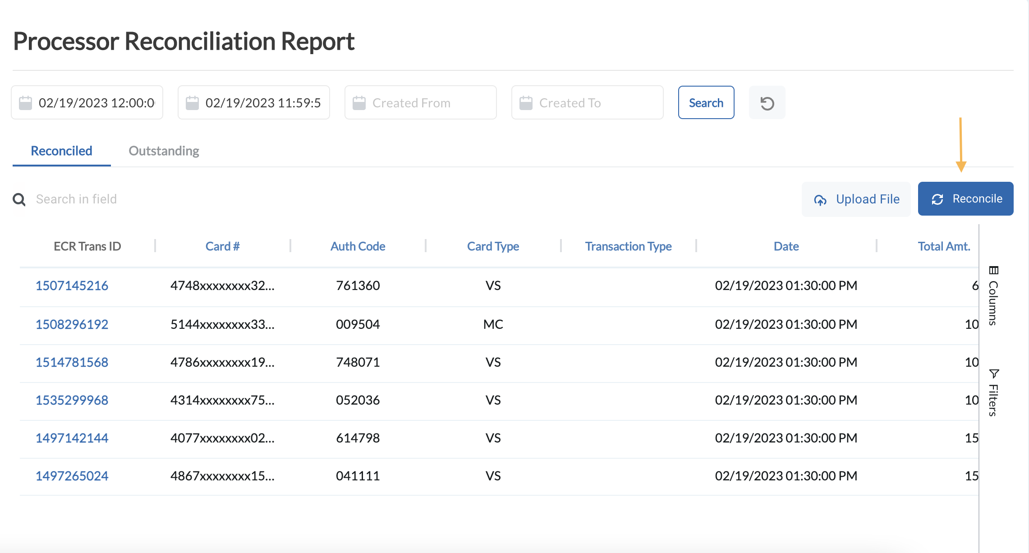The image size is (1029, 553).
Task: Select the Reconciled tab
Action: 61,151
